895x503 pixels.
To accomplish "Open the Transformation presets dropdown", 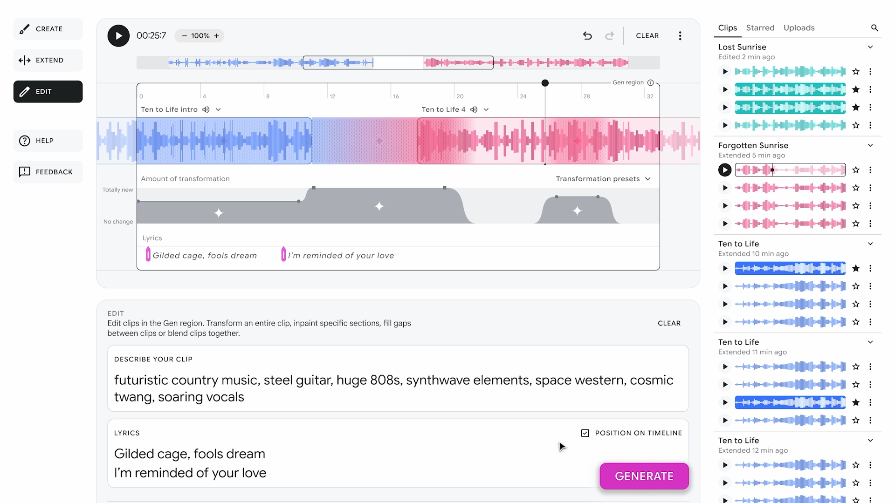I will click(603, 179).
